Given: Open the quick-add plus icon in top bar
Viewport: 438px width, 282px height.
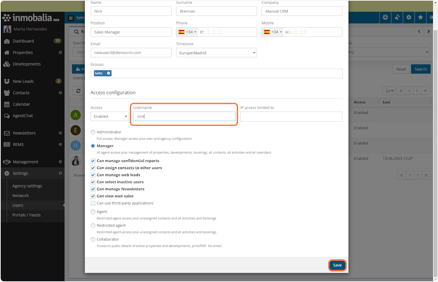Looking at the screenshot, I should 409,17.
